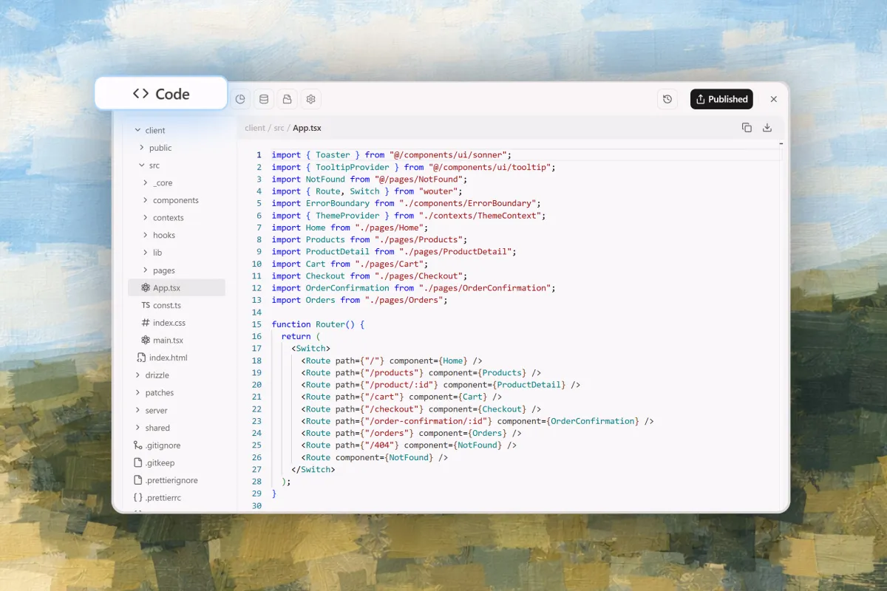Viewport: 887px width, 591px height.
Task: Open index.css in the file tree
Action: pos(169,323)
